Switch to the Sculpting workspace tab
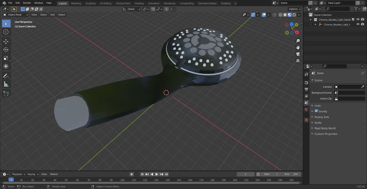Viewport: 367px width, 189px height. pos(91,3)
